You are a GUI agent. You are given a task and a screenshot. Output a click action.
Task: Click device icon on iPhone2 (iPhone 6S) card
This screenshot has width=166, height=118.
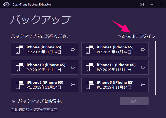[x=20, y=85]
